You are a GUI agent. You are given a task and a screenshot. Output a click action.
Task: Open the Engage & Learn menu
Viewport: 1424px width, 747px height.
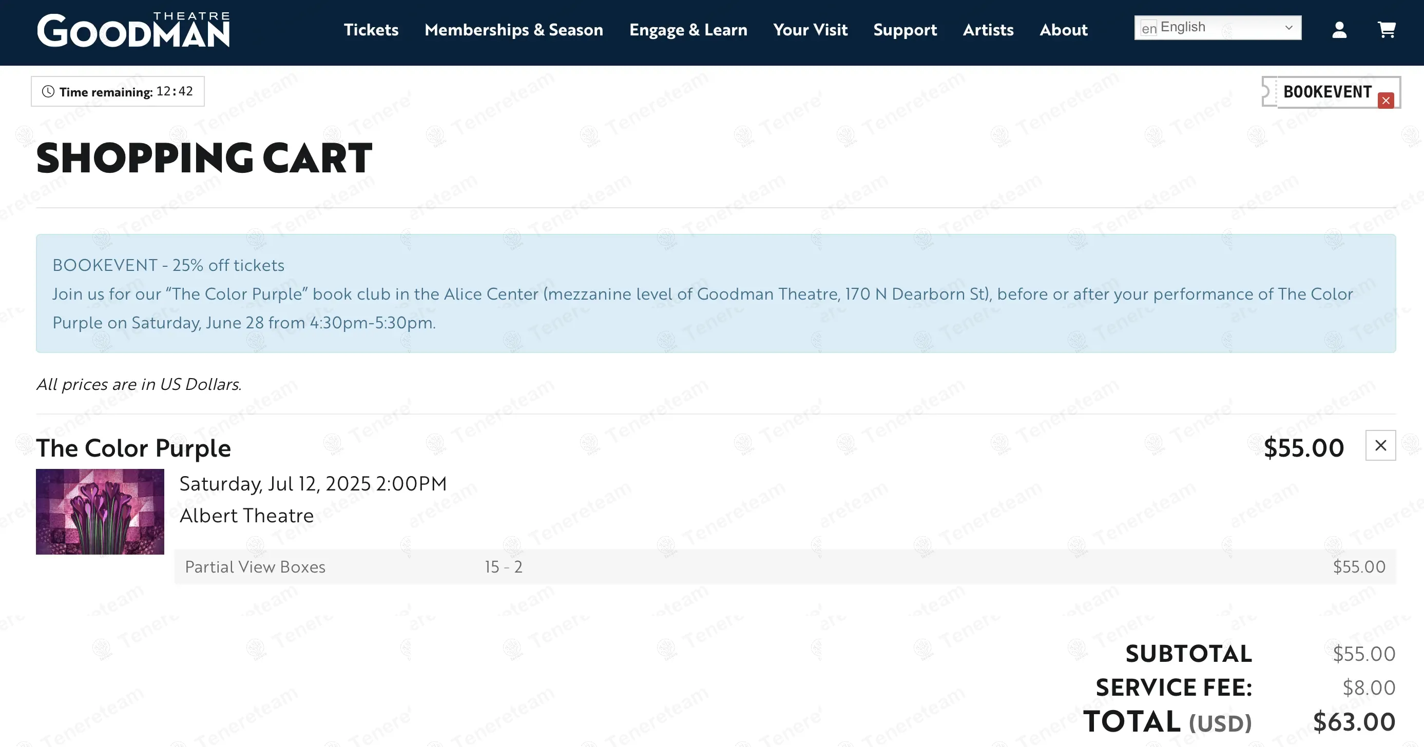(688, 30)
